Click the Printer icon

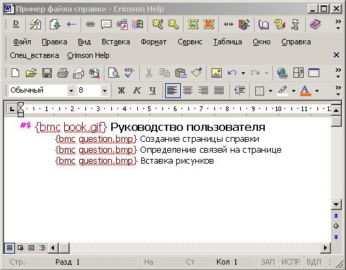pos(63,73)
